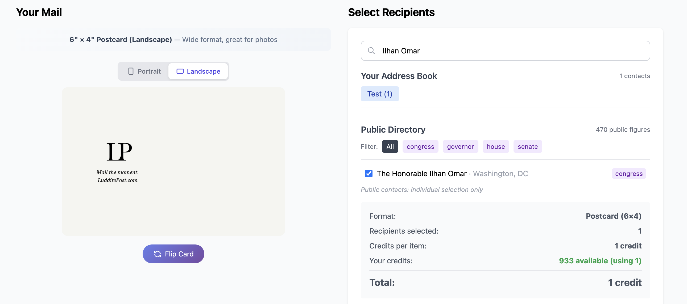Filter directory by house
Screen dimensions: 687x304
point(495,146)
